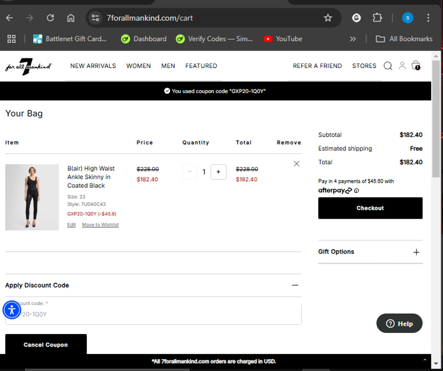Bookmark this page with the star
The height and width of the screenshot is (371, 443).
pos(328,18)
